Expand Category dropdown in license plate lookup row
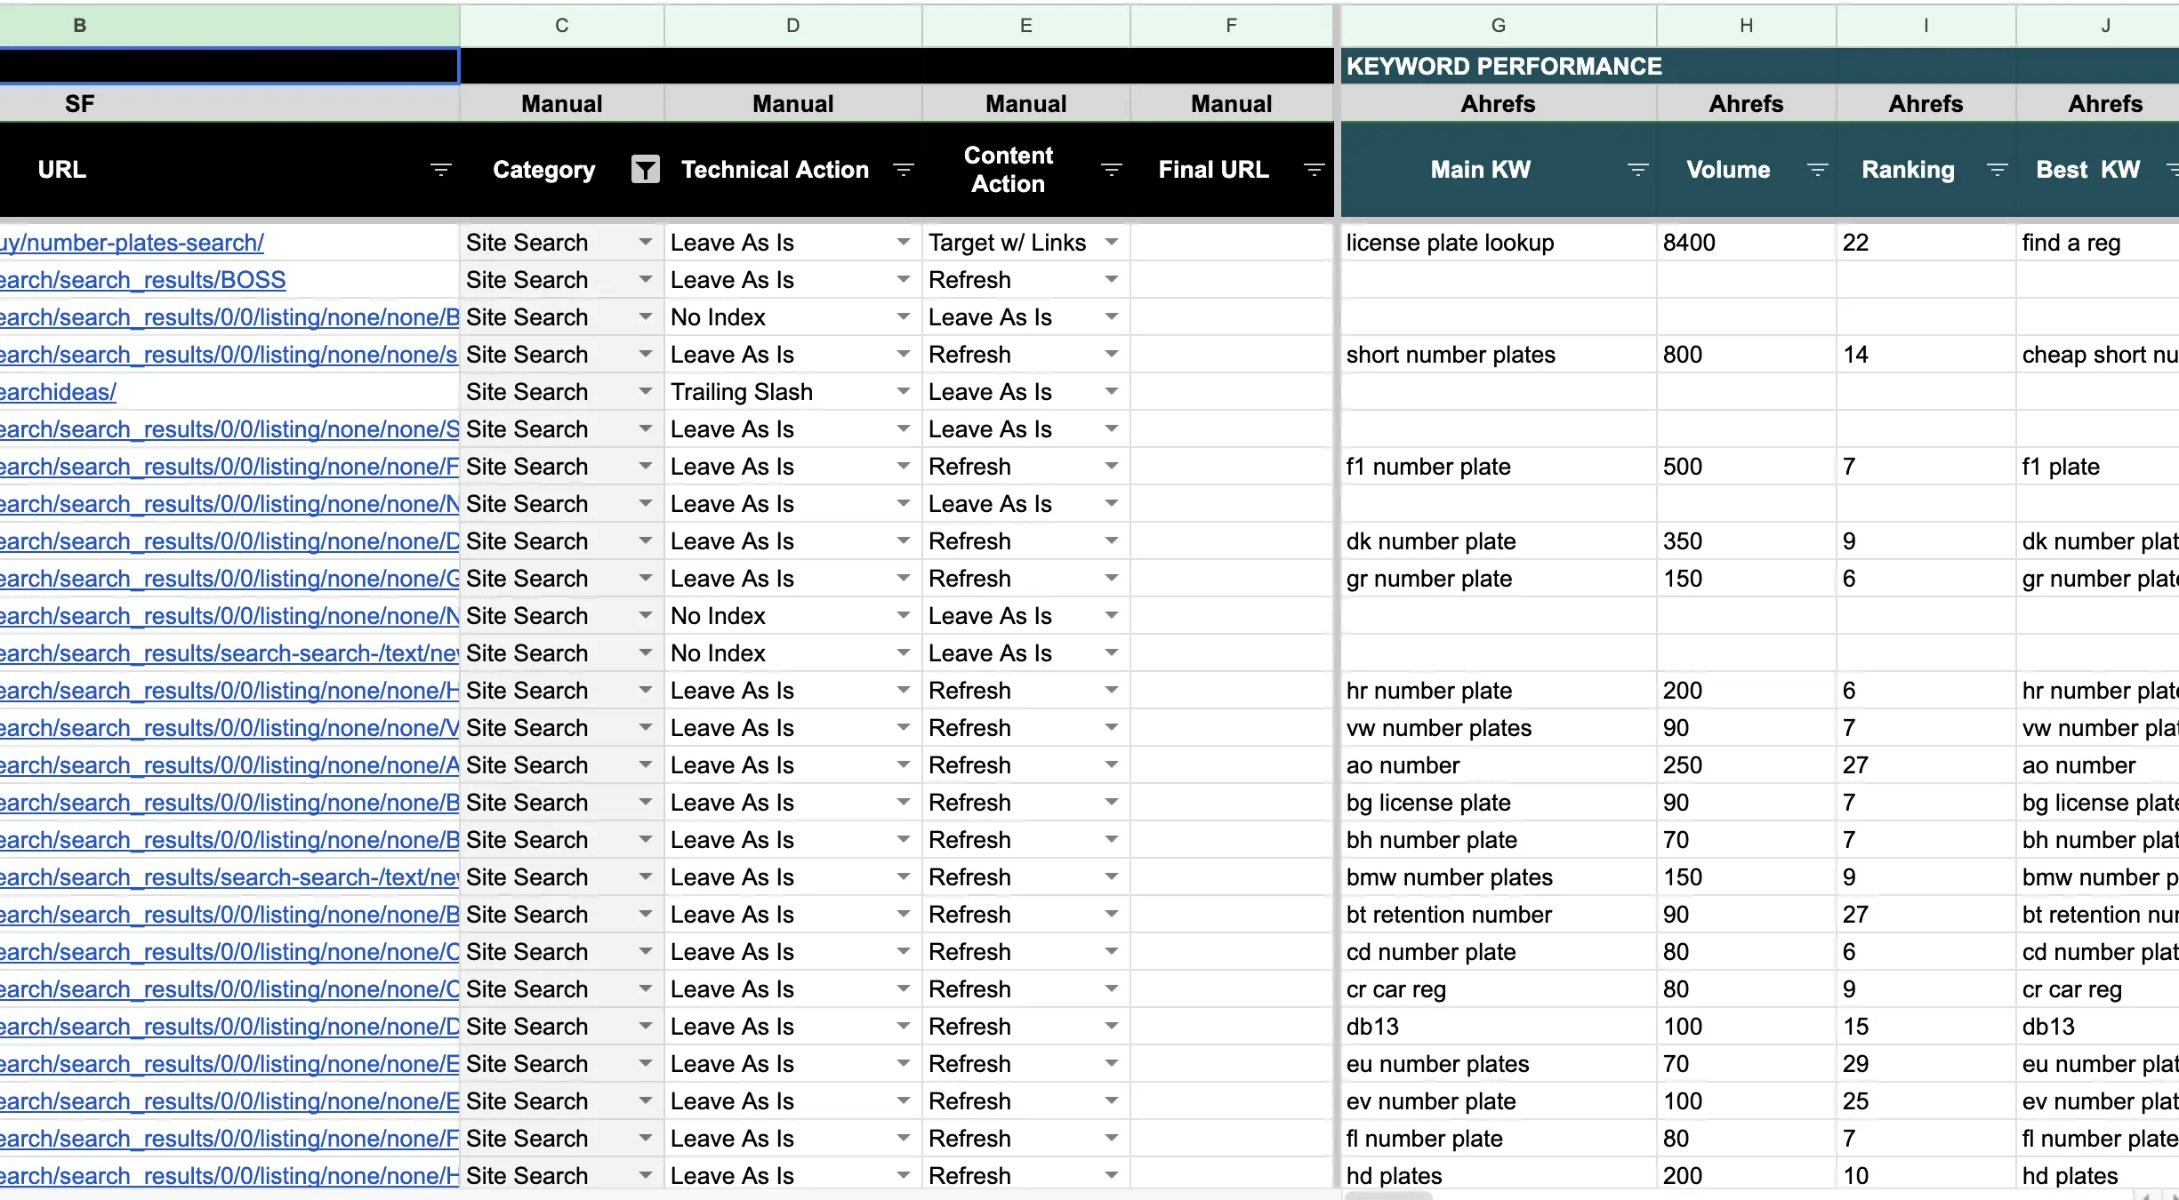The height and width of the screenshot is (1200, 2179). point(645,243)
